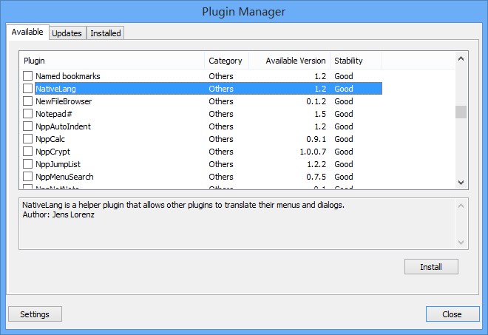The height and width of the screenshot is (335, 488).
Task: Click version 0.9.1 of NppCalc
Action: click(316, 139)
